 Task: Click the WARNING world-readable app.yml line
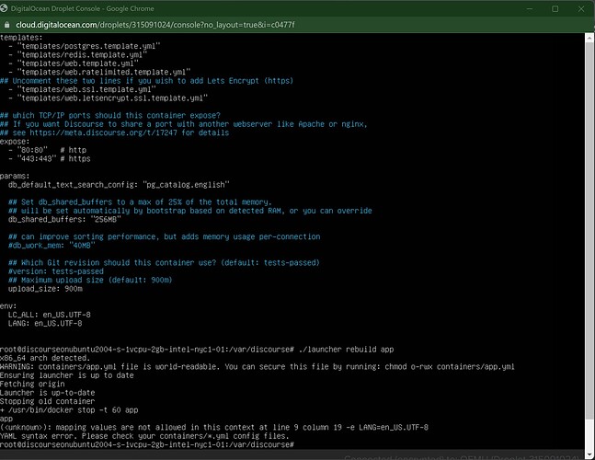[257, 367]
